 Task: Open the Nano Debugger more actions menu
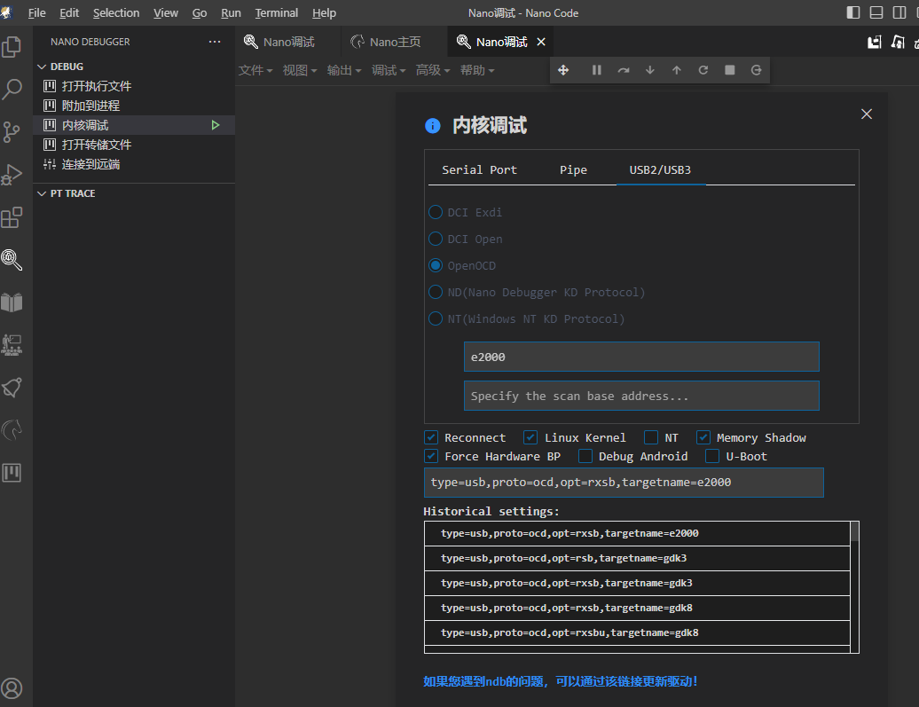(215, 42)
